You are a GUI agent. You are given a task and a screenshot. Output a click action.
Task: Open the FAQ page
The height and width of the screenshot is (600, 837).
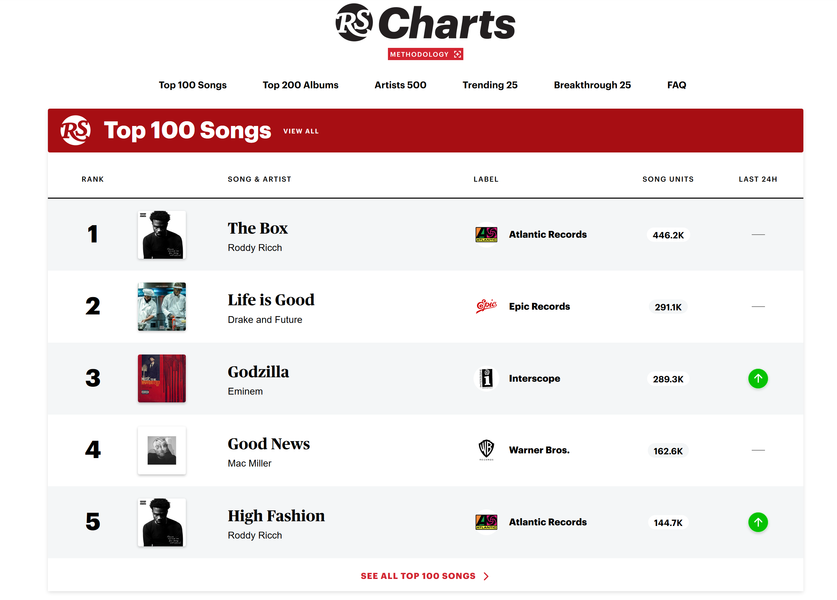[676, 85]
